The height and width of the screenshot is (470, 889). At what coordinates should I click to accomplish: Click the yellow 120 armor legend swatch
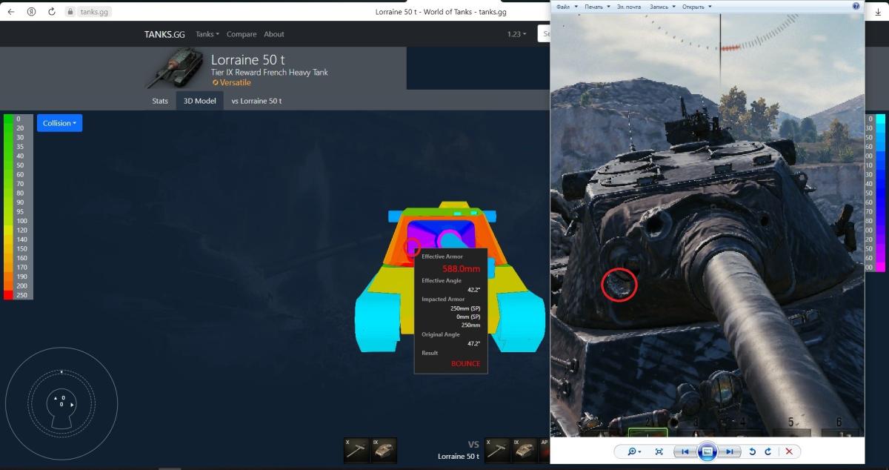pos(9,231)
